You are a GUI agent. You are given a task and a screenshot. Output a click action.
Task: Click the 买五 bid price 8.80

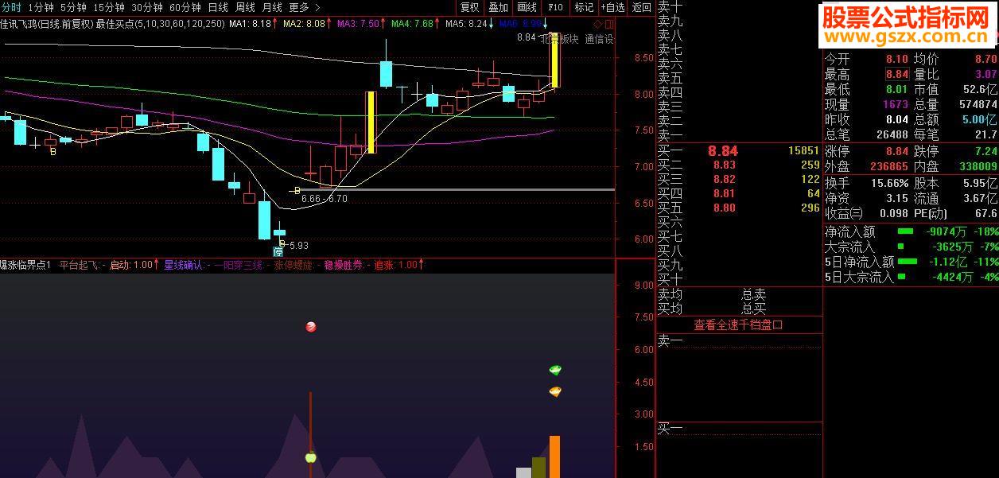point(724,208)
